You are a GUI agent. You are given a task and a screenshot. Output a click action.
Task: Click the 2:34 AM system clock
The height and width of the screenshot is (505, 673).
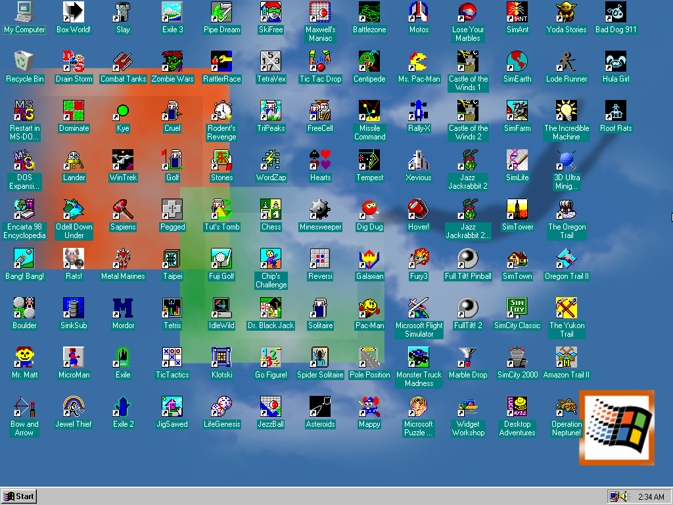point(651,497)
